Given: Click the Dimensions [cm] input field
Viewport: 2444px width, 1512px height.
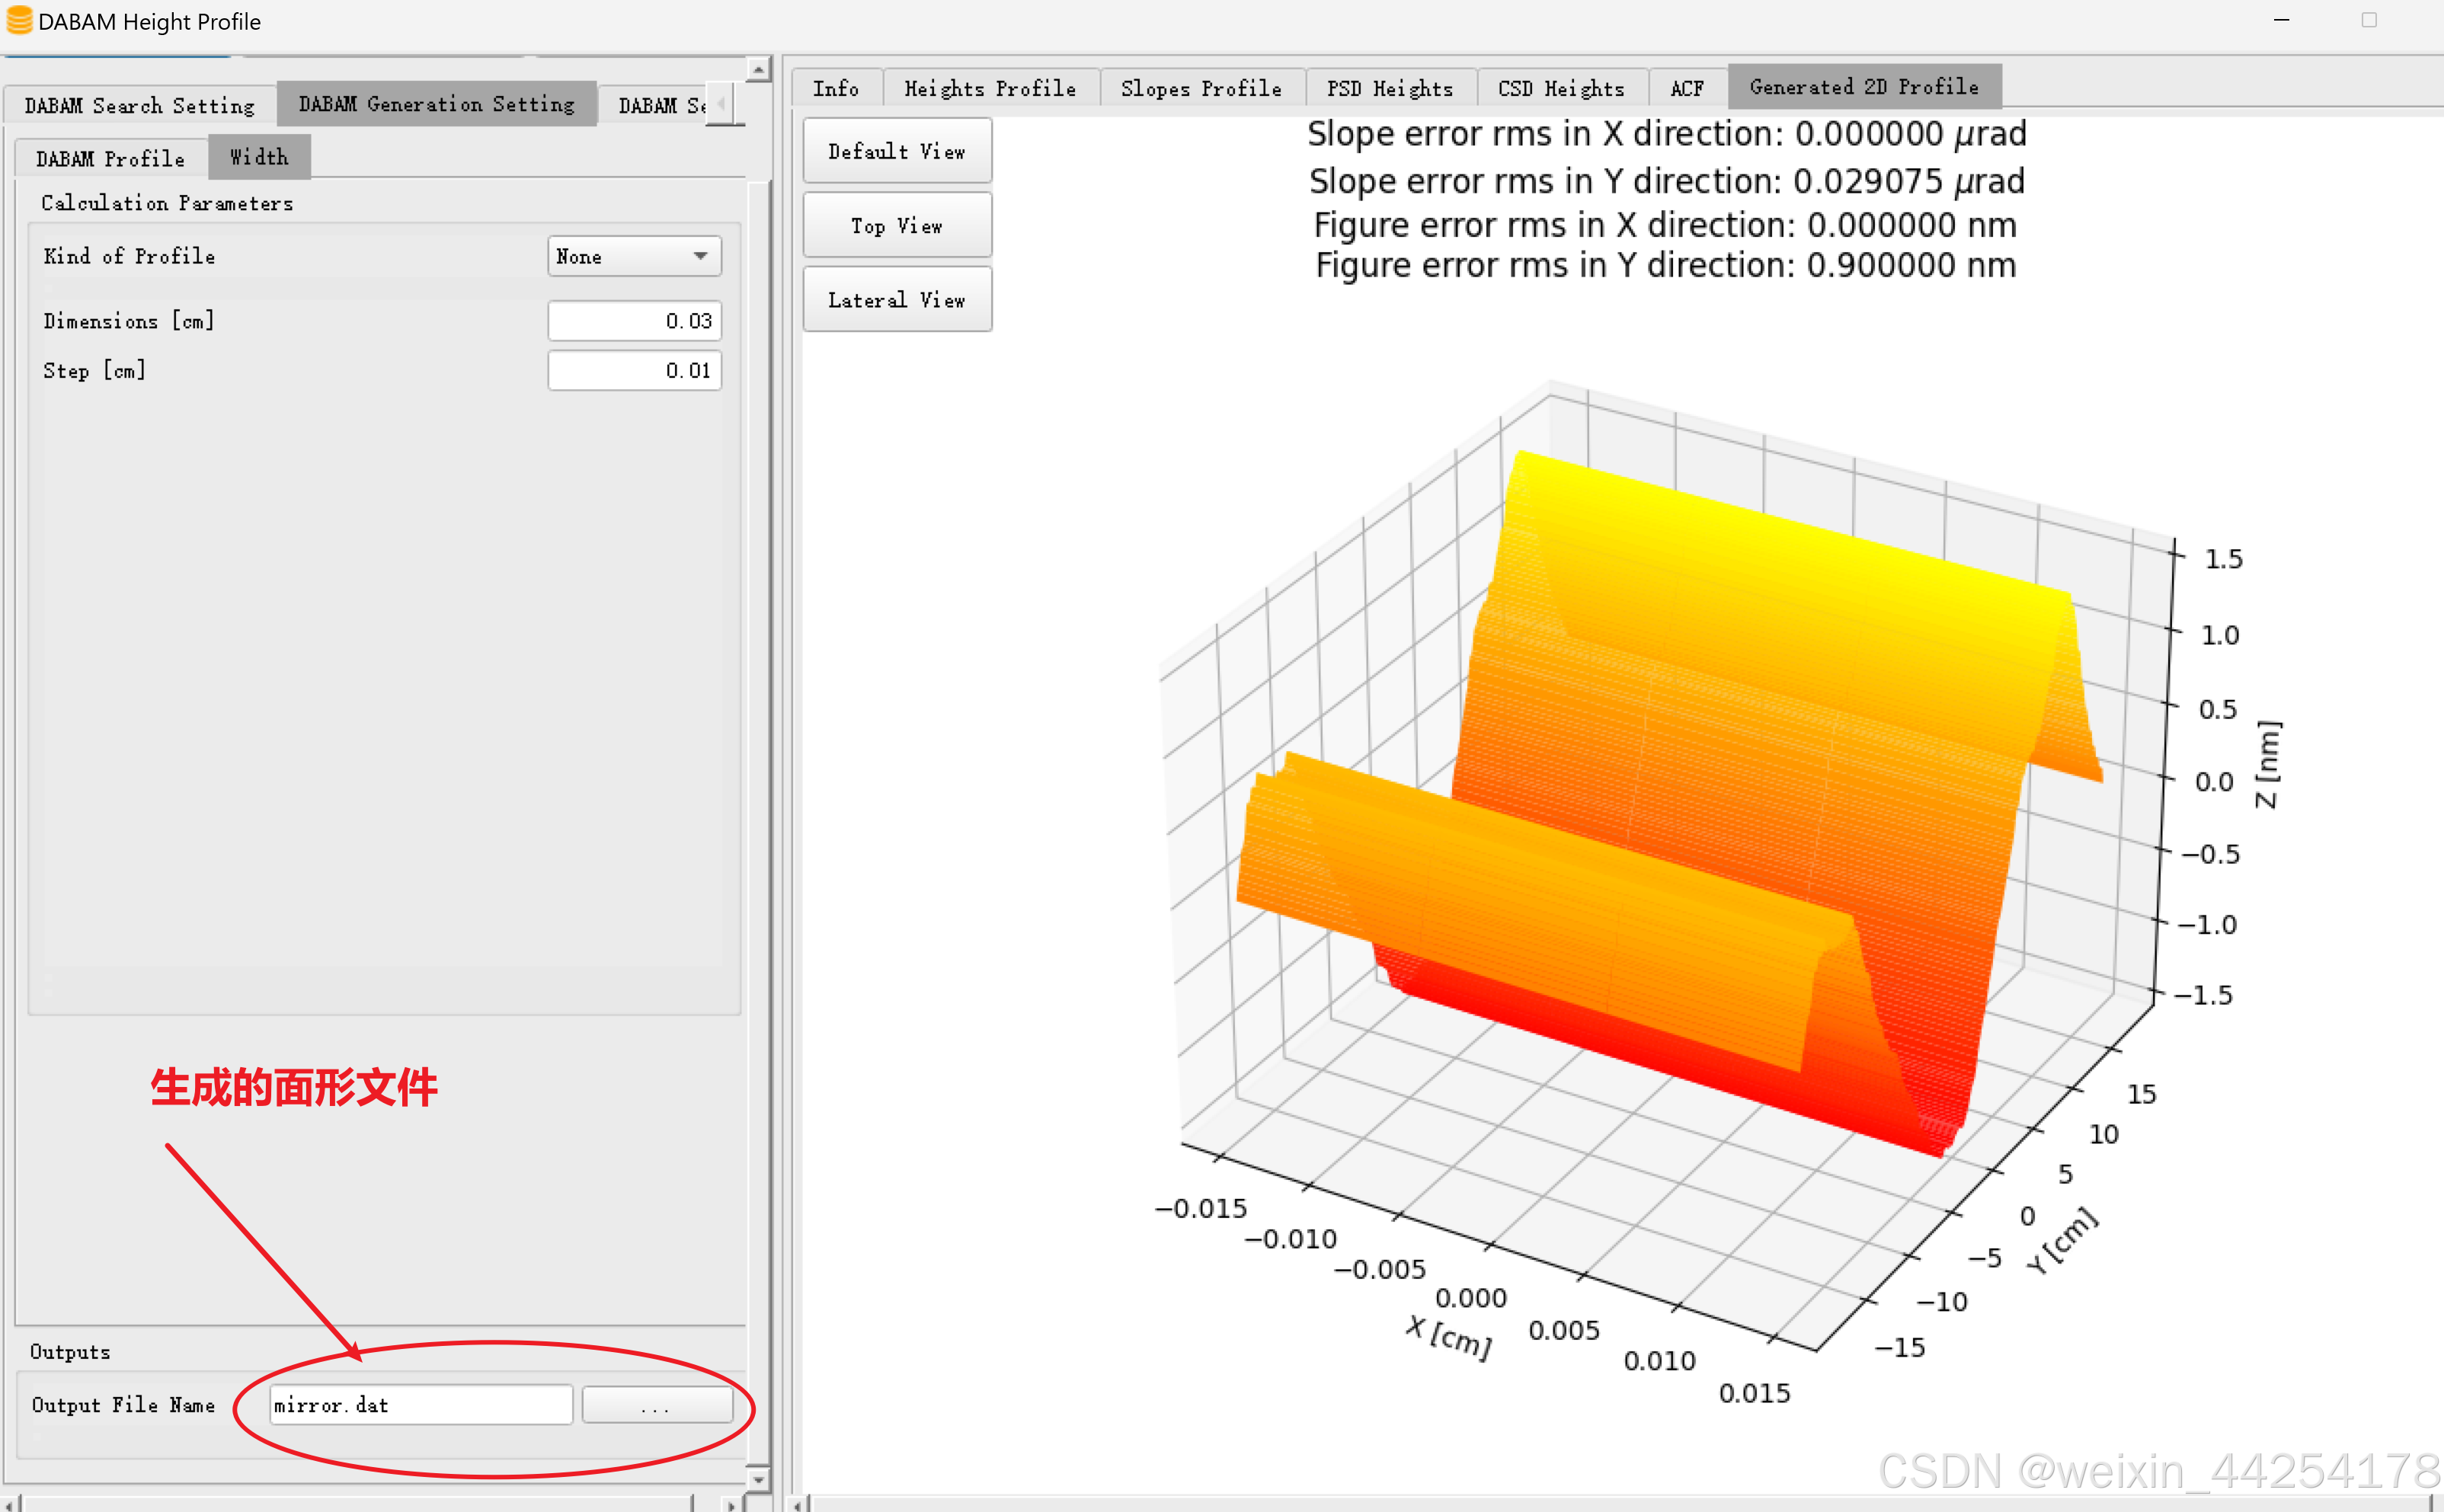Looking at the screenshot, I should 634,321.
